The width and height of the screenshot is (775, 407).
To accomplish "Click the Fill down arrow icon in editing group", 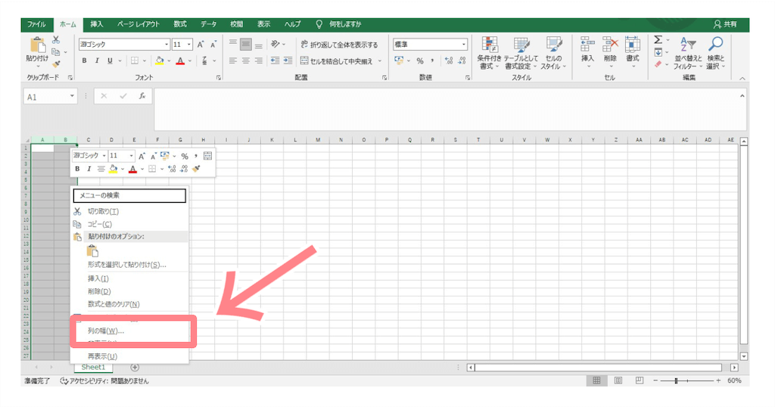I will [x=658, y=52].
